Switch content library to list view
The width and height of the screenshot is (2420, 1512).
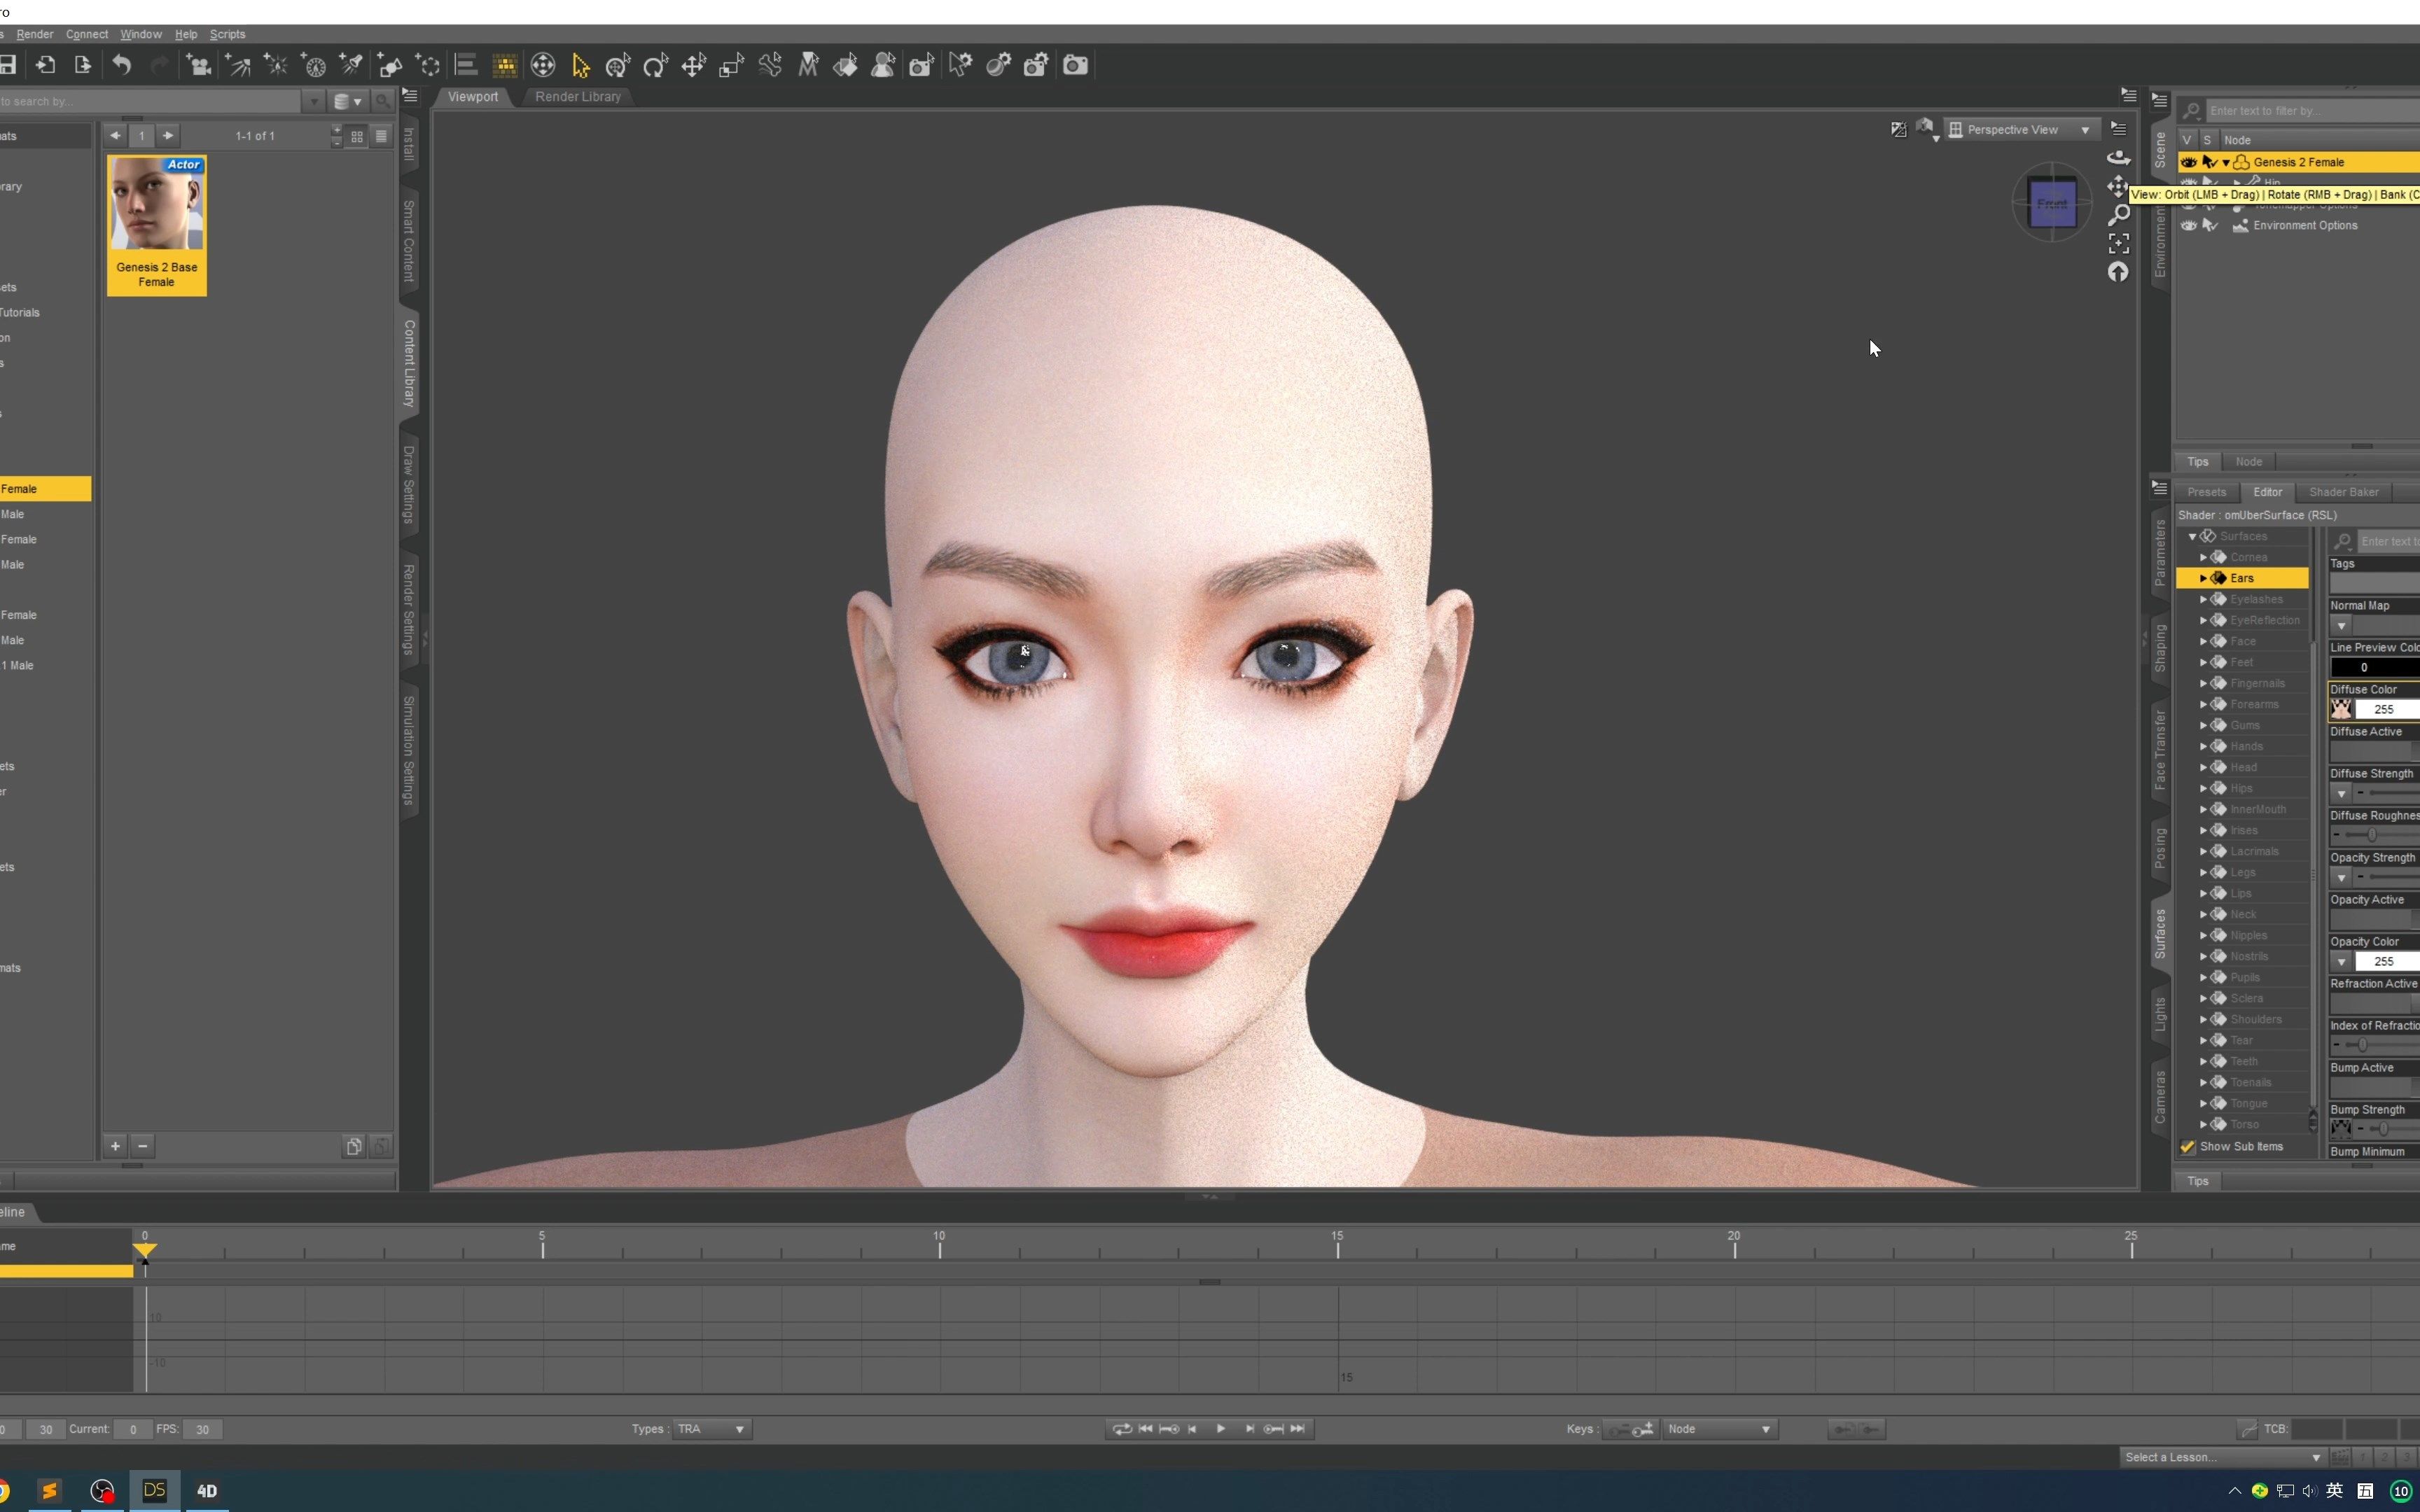point(381,136)
